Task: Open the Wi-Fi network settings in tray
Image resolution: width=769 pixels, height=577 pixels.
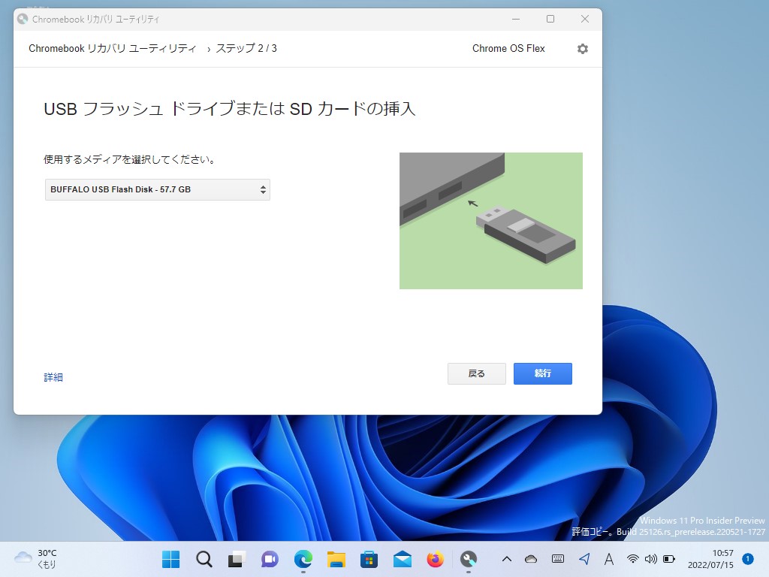Action: pos(635,559)
